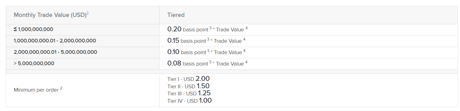
Task: Open footnote 3 in the 0.20 basis point row
Action: [210, 28]
